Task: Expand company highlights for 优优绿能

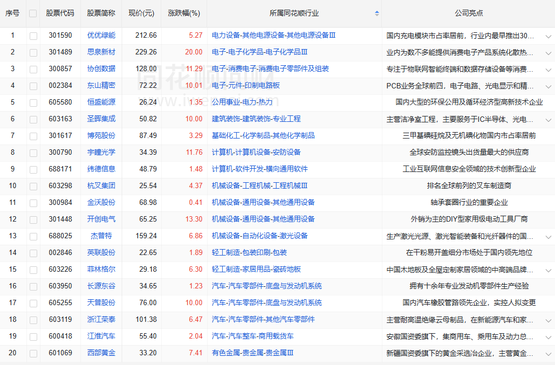Action: [x=548, y=36]
